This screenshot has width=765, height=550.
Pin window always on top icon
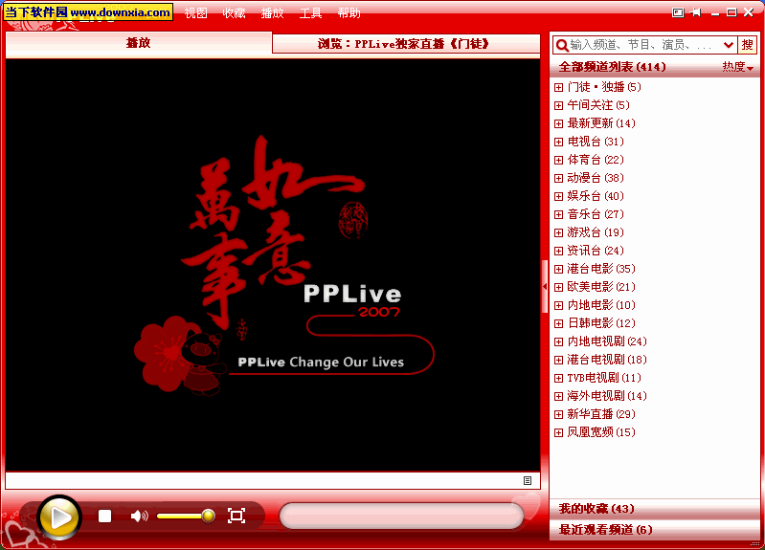coord(696,12)
